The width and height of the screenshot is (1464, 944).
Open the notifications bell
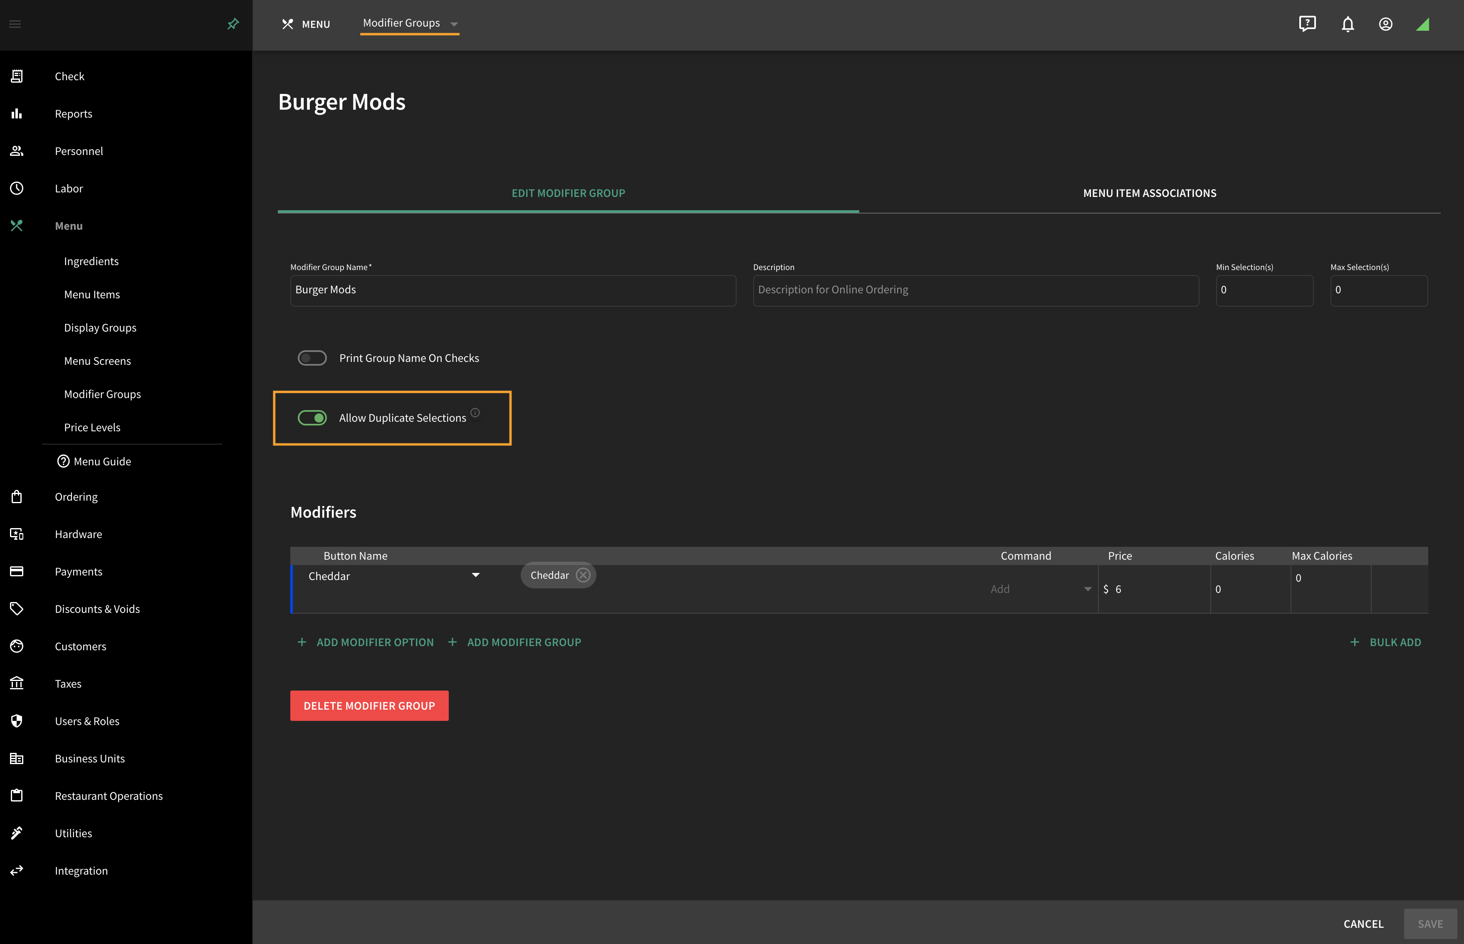point(1348,25)
